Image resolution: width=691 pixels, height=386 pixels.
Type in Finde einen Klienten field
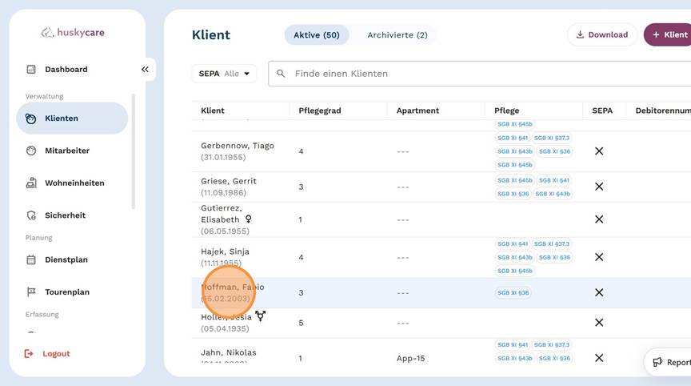click(x=480, y=74)
